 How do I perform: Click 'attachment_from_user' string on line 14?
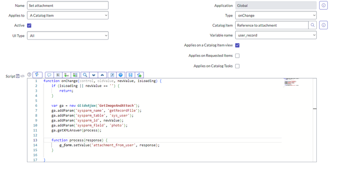point(114,145)
